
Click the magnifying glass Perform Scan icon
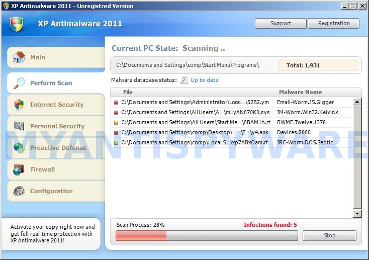[19, 83]
